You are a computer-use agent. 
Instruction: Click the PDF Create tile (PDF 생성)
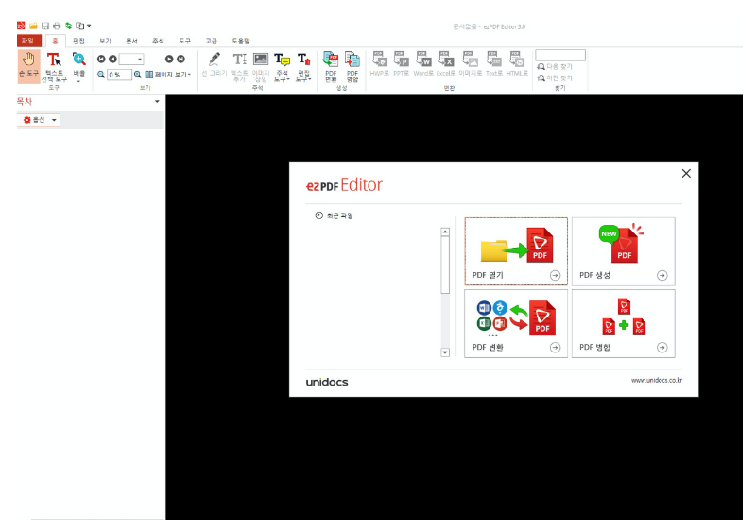[x=624, y=251]
